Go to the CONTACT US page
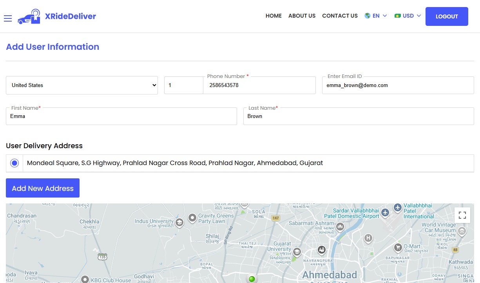This screenshot has width=480, height=283. click(340, 16)
